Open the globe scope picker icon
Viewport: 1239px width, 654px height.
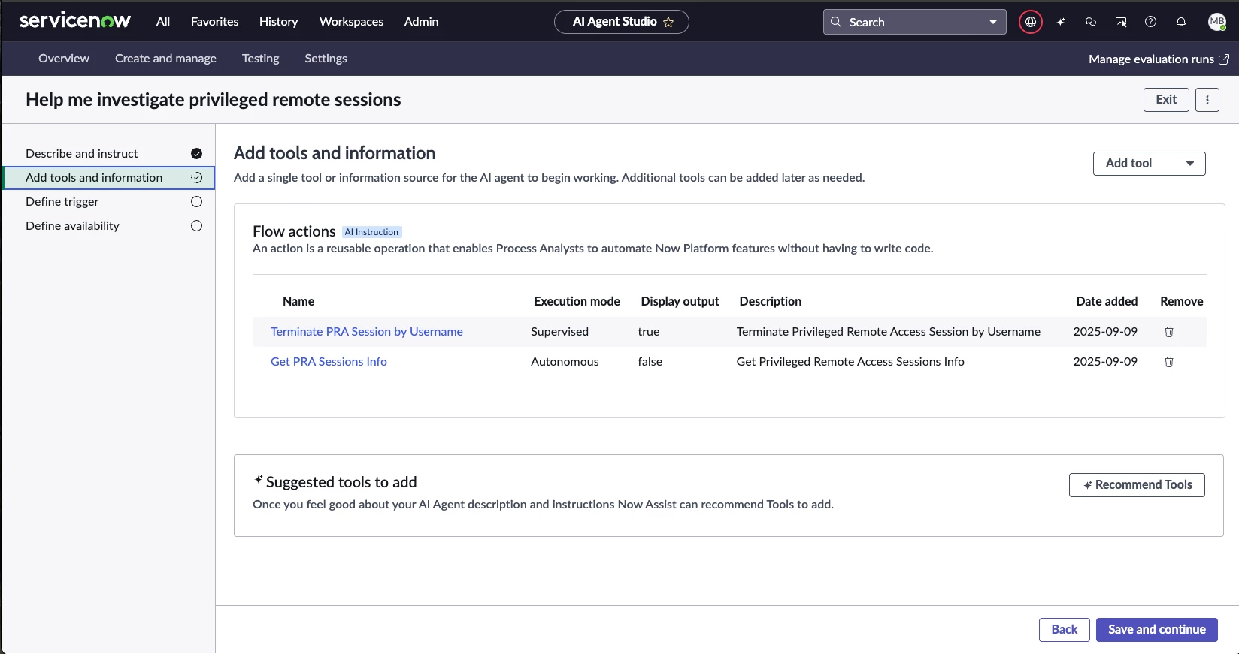1031,22
